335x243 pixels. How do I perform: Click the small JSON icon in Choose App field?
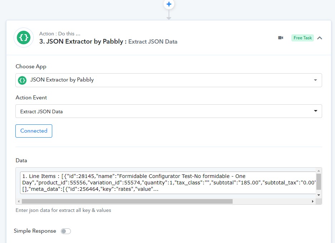22,80
